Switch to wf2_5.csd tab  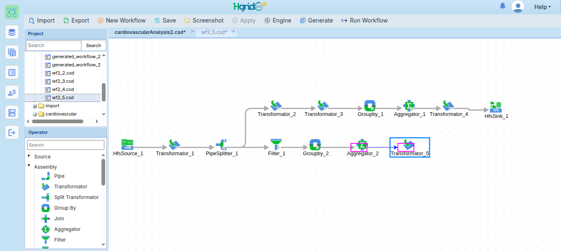[214, 32]
